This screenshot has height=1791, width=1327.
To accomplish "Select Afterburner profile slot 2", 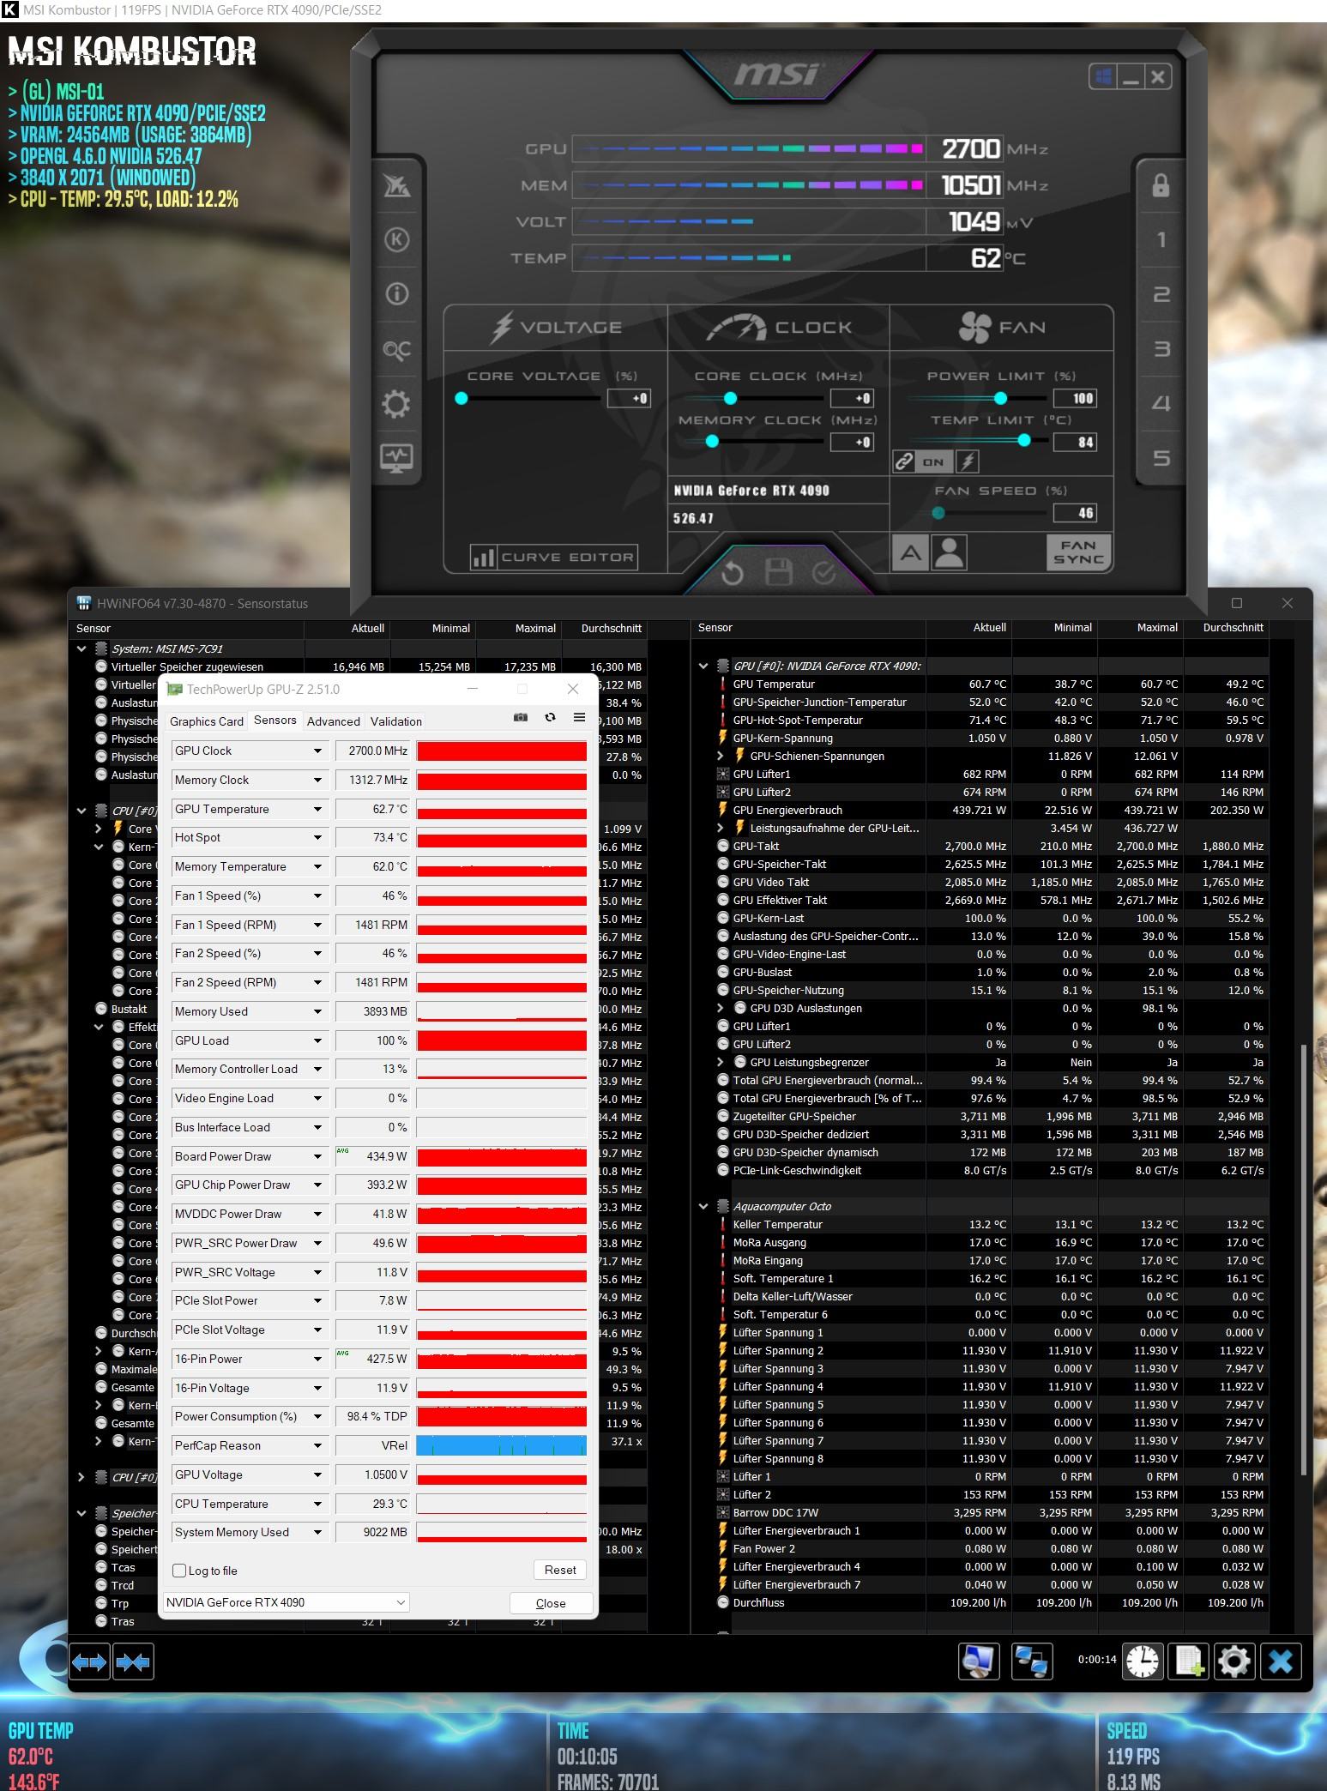I will click(1161, 294).
